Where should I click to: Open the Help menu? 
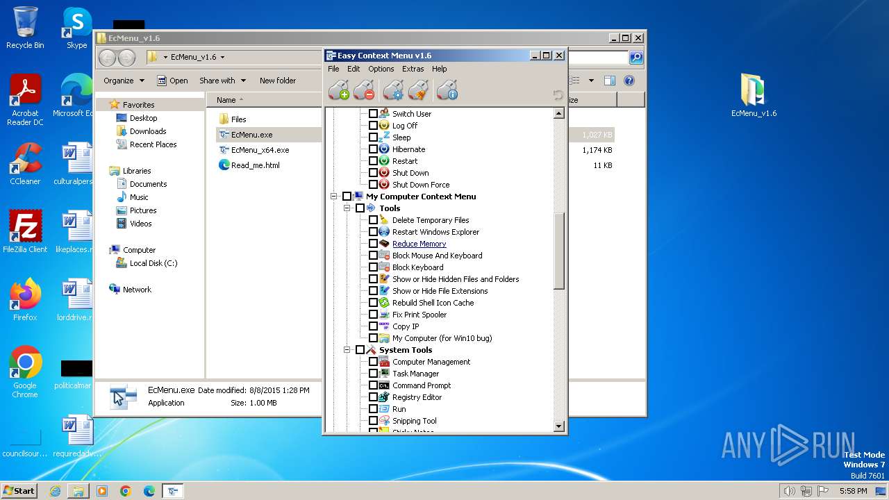[439, 69]
